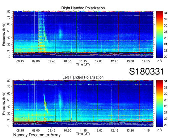Click the 70 MHz tick label on Left Handed plot

(x=9, y=86)
